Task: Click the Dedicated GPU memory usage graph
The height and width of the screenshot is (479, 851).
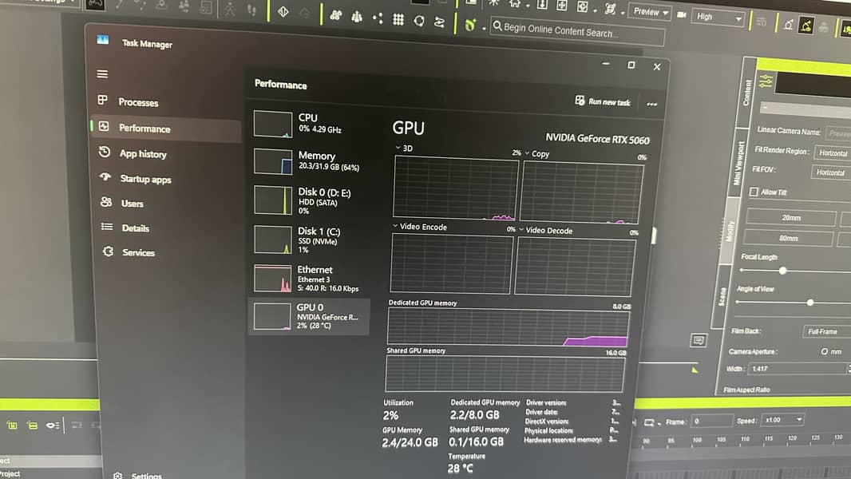Action: tap(508, 327)
